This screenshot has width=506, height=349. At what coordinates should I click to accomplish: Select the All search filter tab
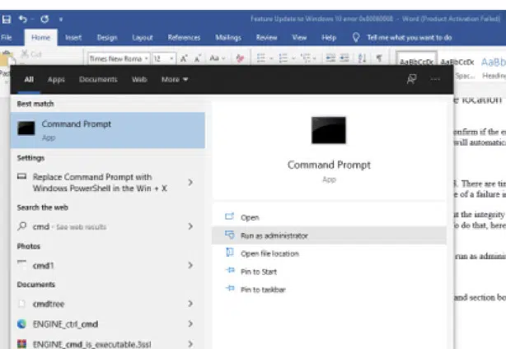pyautogui.click(x=29, y=79)
